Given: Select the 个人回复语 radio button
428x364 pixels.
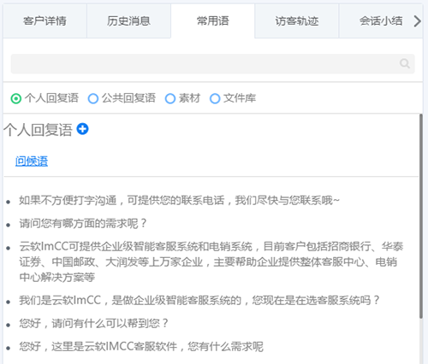Looking at the screenshot, I should 16,98.
